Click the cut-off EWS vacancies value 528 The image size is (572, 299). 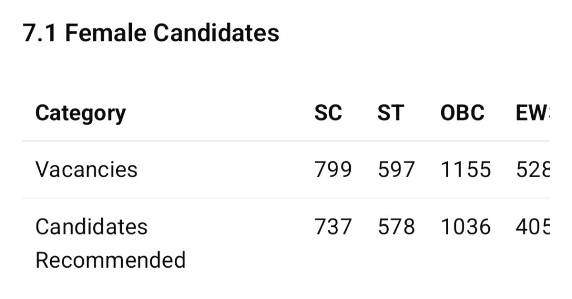(532, 169)
